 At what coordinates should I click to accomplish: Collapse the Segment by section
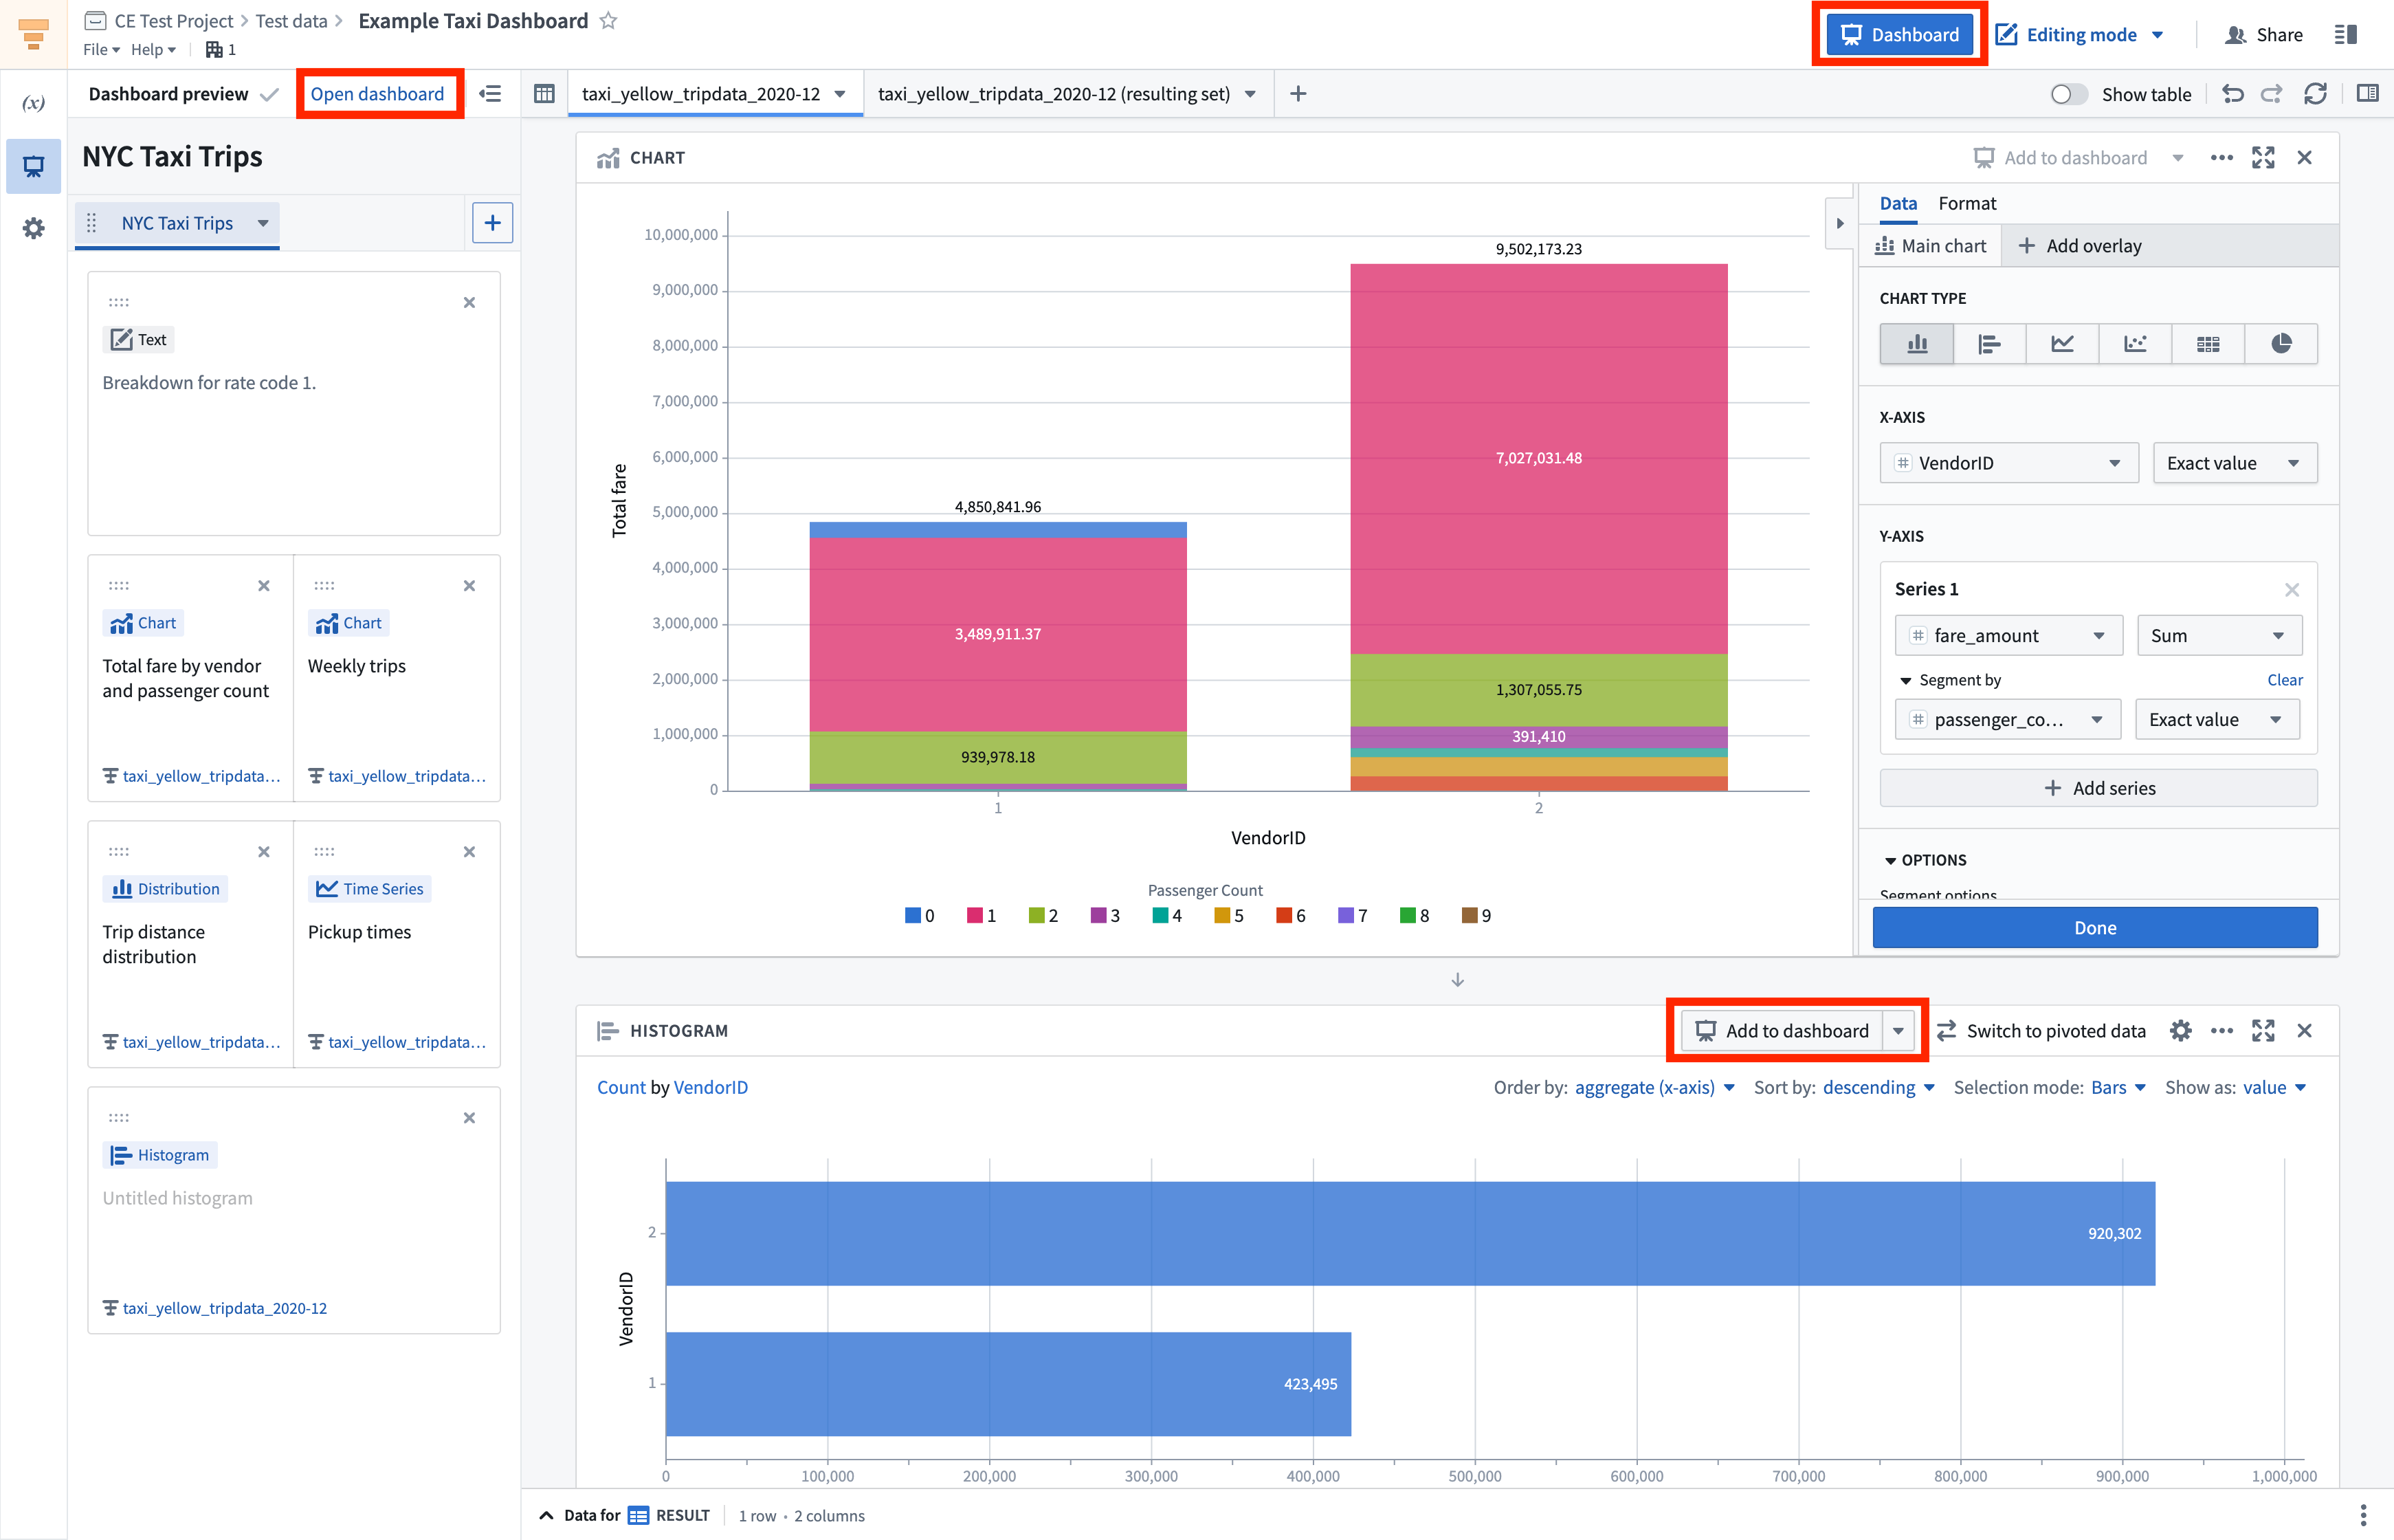[x=1905, y=681]
